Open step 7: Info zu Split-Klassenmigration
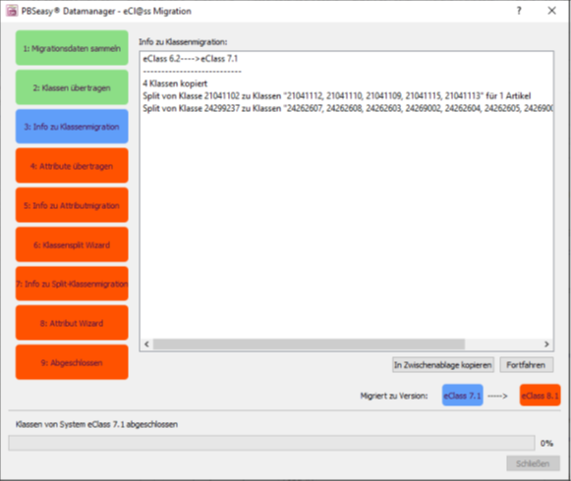 72,284
